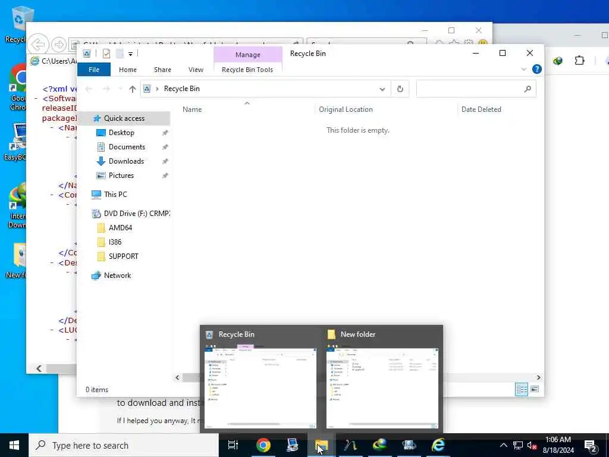
Task: Open Desktop in the navigation pane
Action: [x=121, y=133]
